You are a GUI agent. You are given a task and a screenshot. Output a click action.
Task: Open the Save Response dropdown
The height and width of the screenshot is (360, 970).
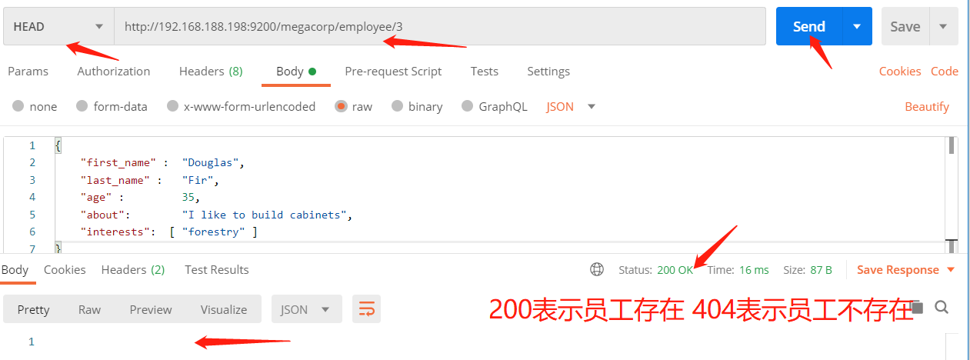[905, 270]
